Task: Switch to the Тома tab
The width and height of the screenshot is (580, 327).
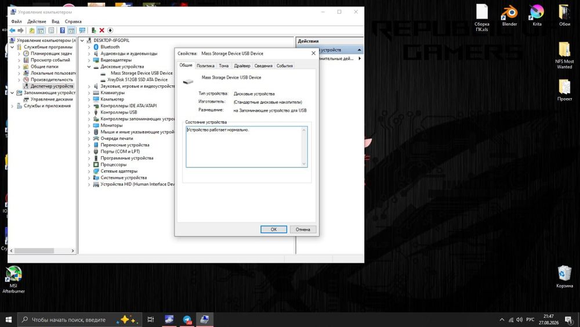Action: tap(223, 66)
